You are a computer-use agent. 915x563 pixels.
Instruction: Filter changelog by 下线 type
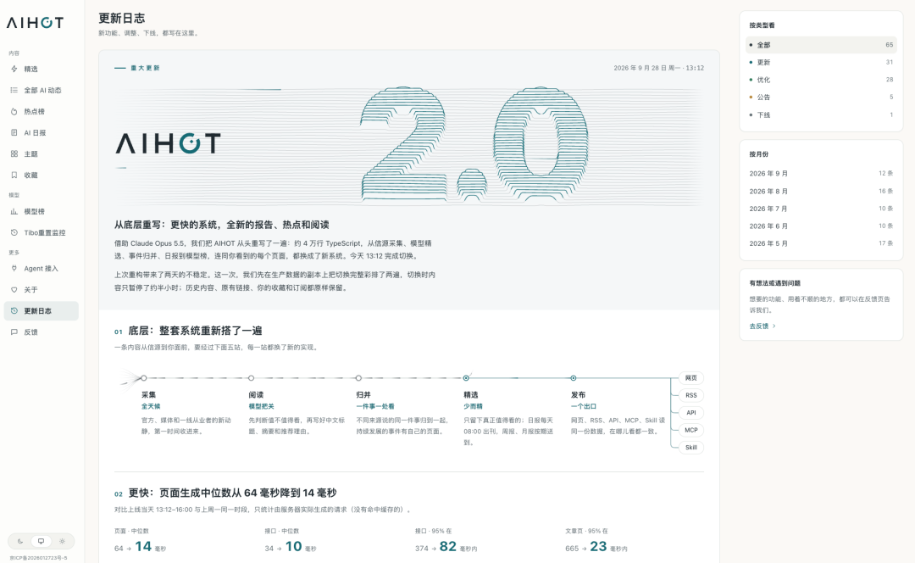pos(821,114)
